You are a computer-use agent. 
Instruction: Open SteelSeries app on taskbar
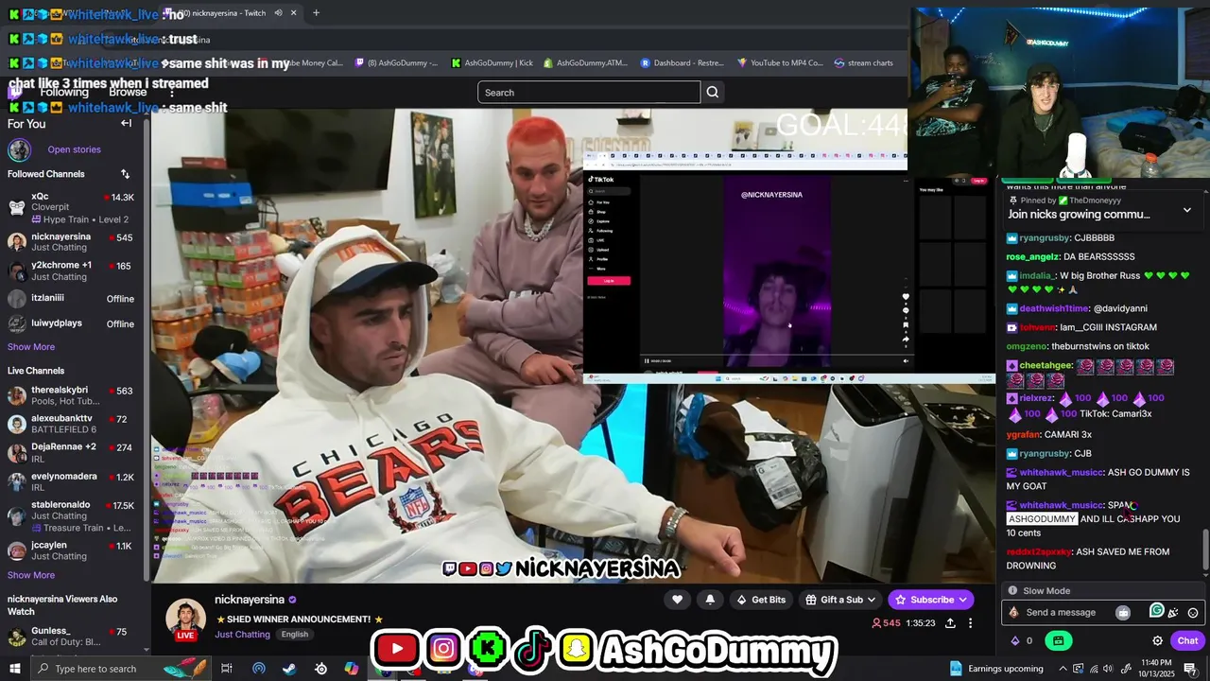point(320,669)
